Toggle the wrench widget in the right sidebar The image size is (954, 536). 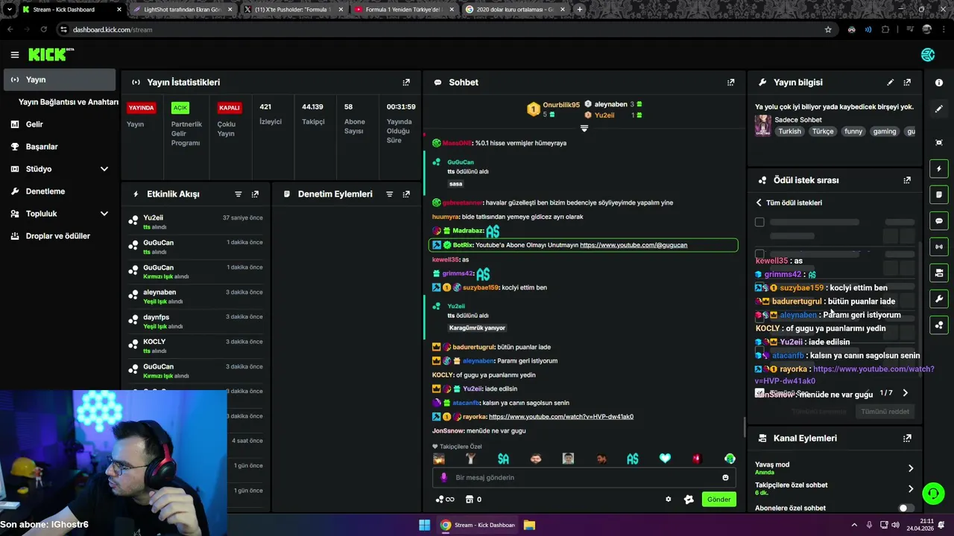click(x=939, y=299)
